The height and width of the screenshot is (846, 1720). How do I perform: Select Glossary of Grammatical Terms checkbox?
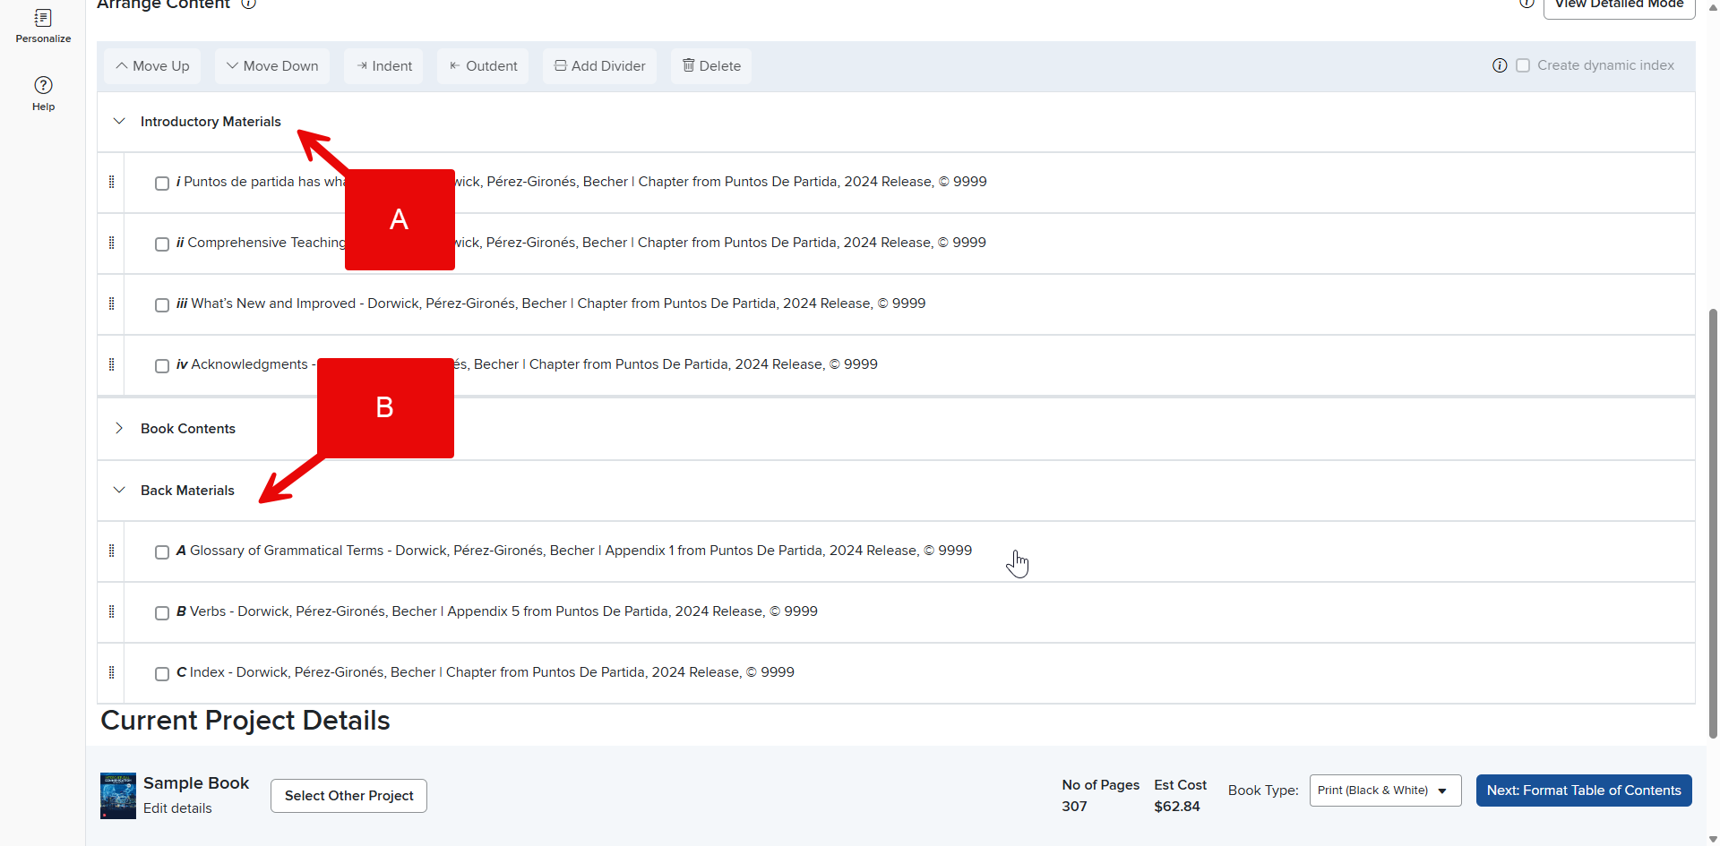[162, 552]
